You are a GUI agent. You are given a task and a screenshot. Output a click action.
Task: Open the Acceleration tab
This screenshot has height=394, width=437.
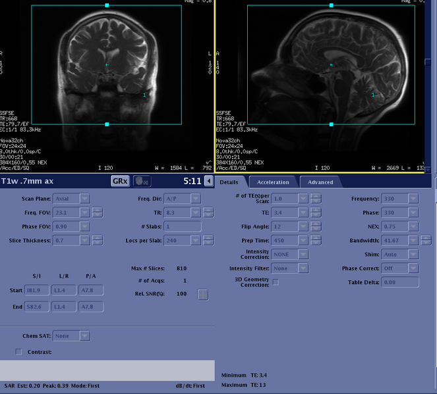(273, 182)
